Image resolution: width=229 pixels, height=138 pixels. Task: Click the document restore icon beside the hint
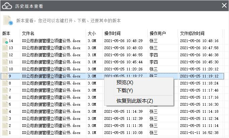(8, 20)
